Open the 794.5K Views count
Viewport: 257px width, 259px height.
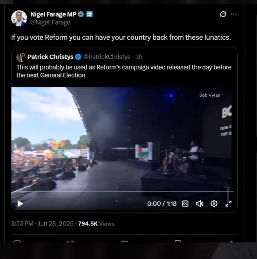[96, 224]
